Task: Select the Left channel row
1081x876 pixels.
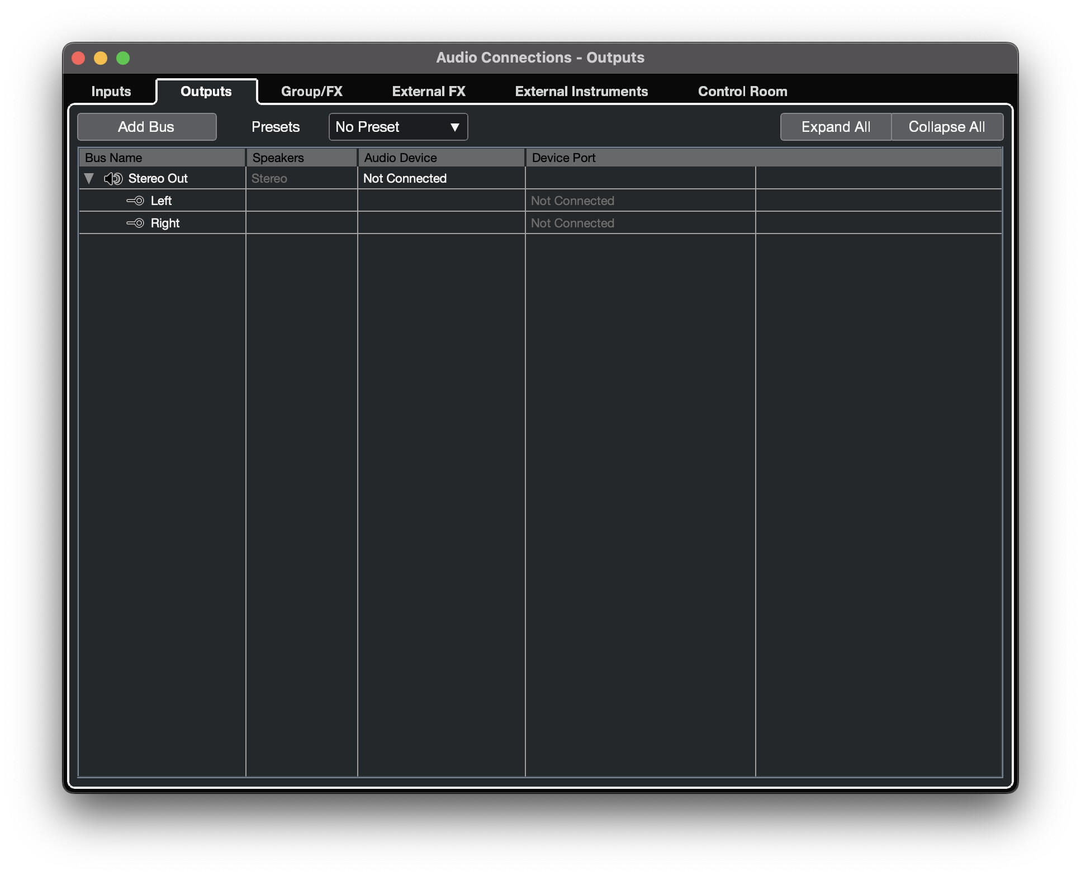Action: click(x=161, y=201)
